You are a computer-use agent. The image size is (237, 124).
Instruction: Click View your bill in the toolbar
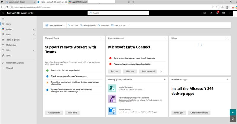118,25
